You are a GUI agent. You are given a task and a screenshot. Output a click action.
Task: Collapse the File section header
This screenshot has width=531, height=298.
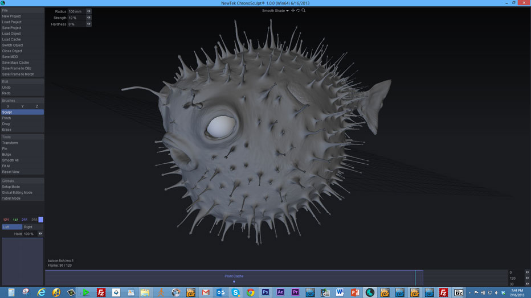[22, 10]
